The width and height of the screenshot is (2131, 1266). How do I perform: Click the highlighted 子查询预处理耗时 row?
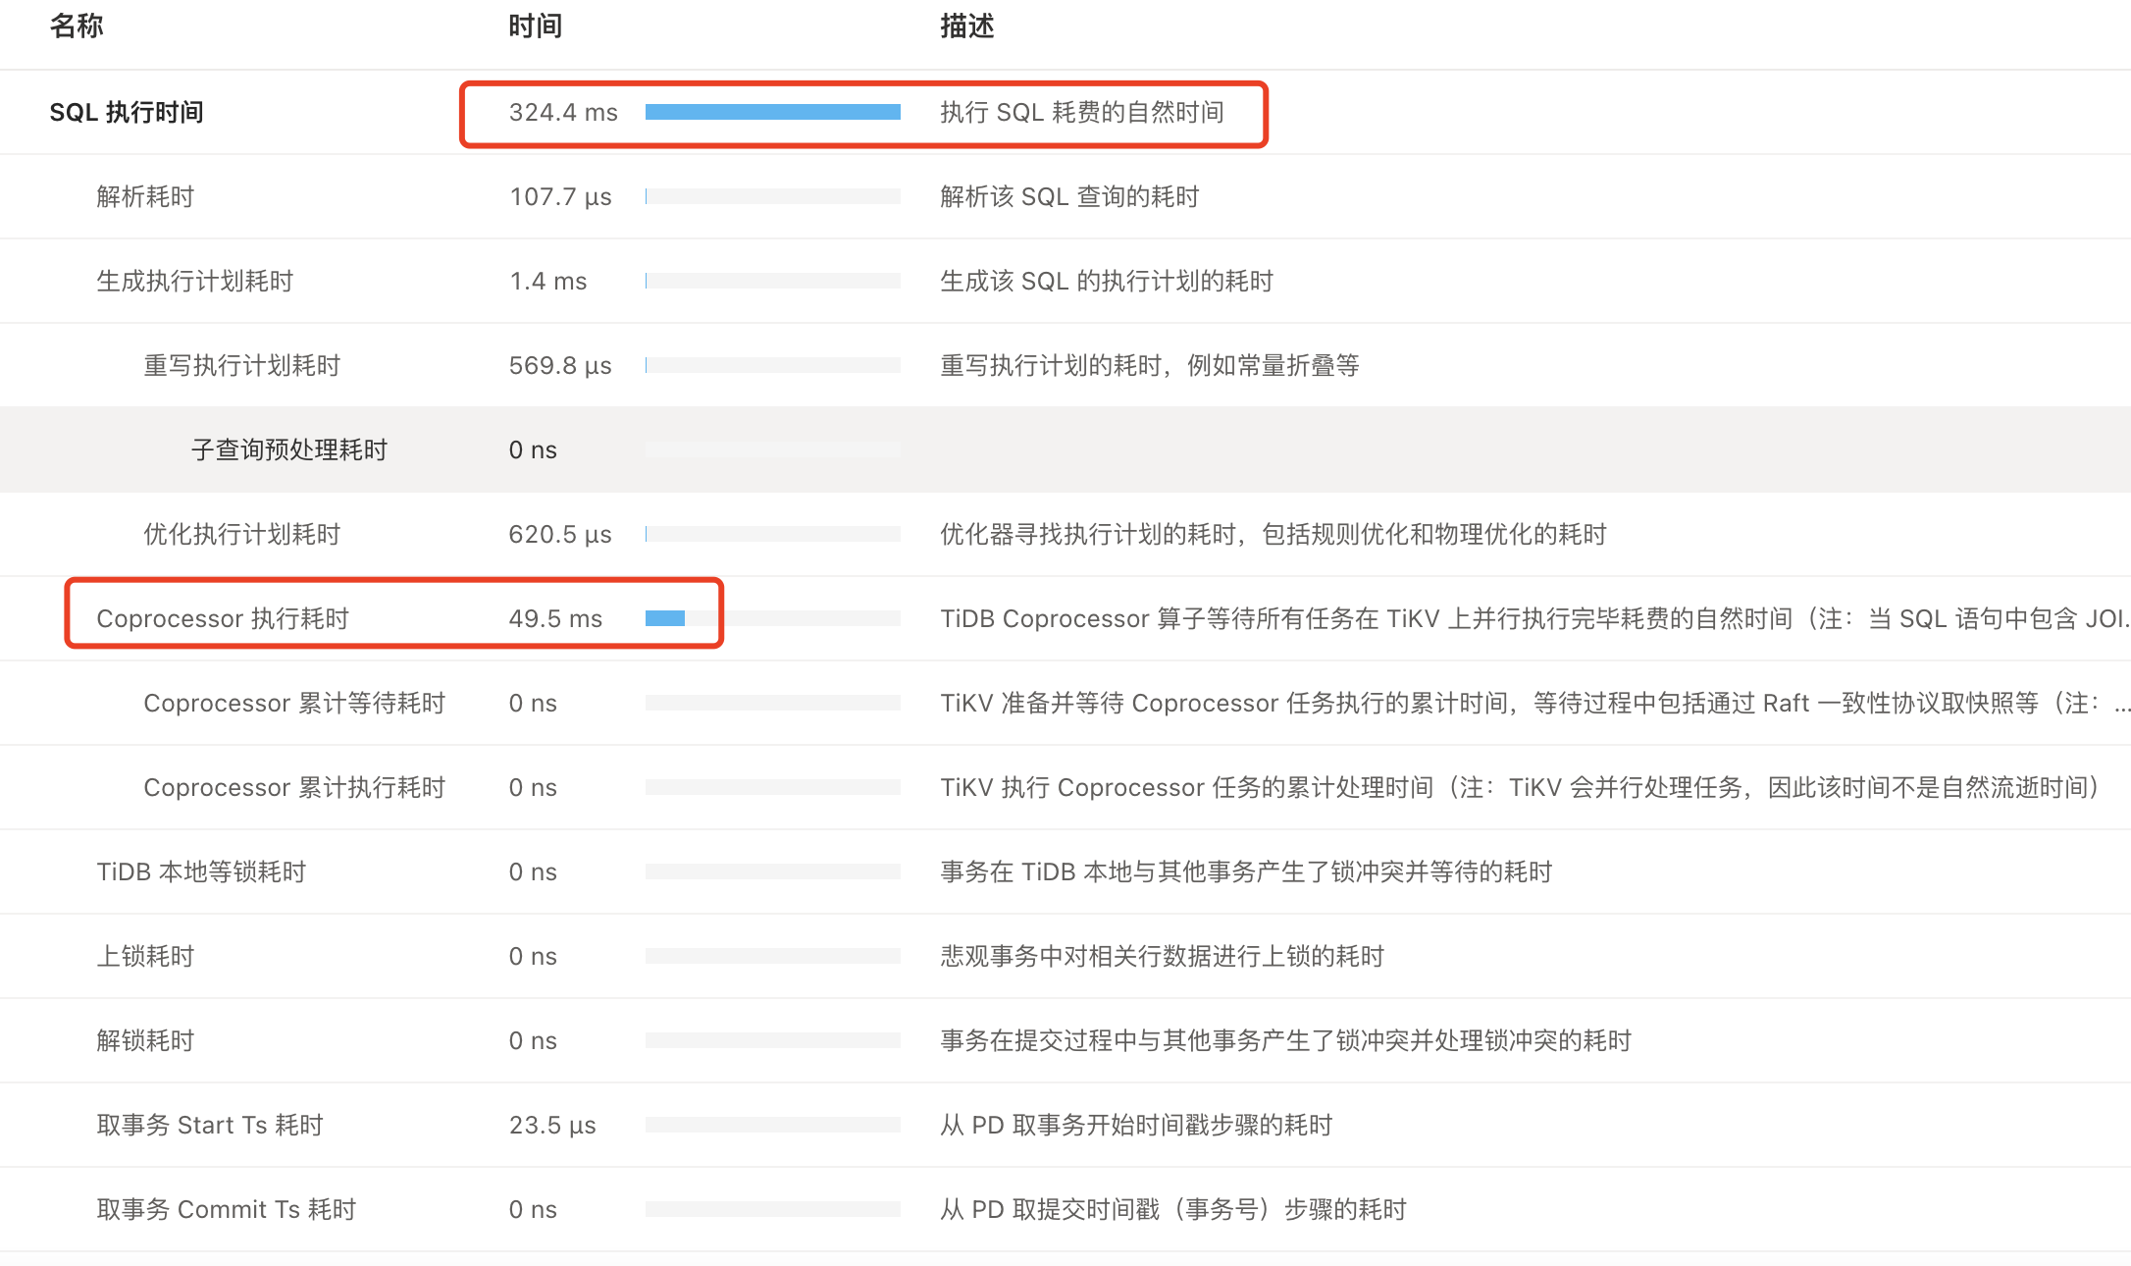(288, 450)
